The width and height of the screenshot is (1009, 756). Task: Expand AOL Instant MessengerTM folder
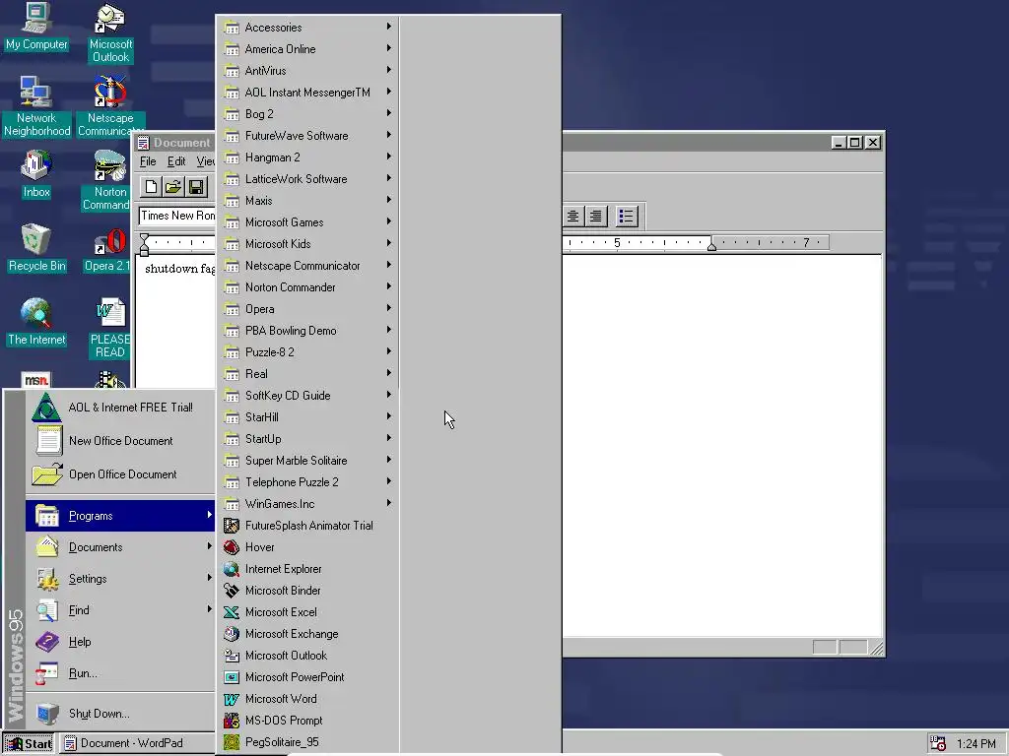tap(307, 92)
